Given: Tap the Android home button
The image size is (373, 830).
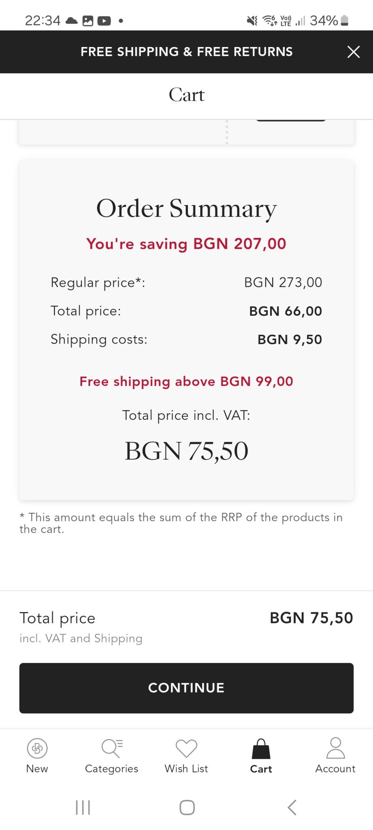Looking at the screenshot, I should click(x=187, y=807).
